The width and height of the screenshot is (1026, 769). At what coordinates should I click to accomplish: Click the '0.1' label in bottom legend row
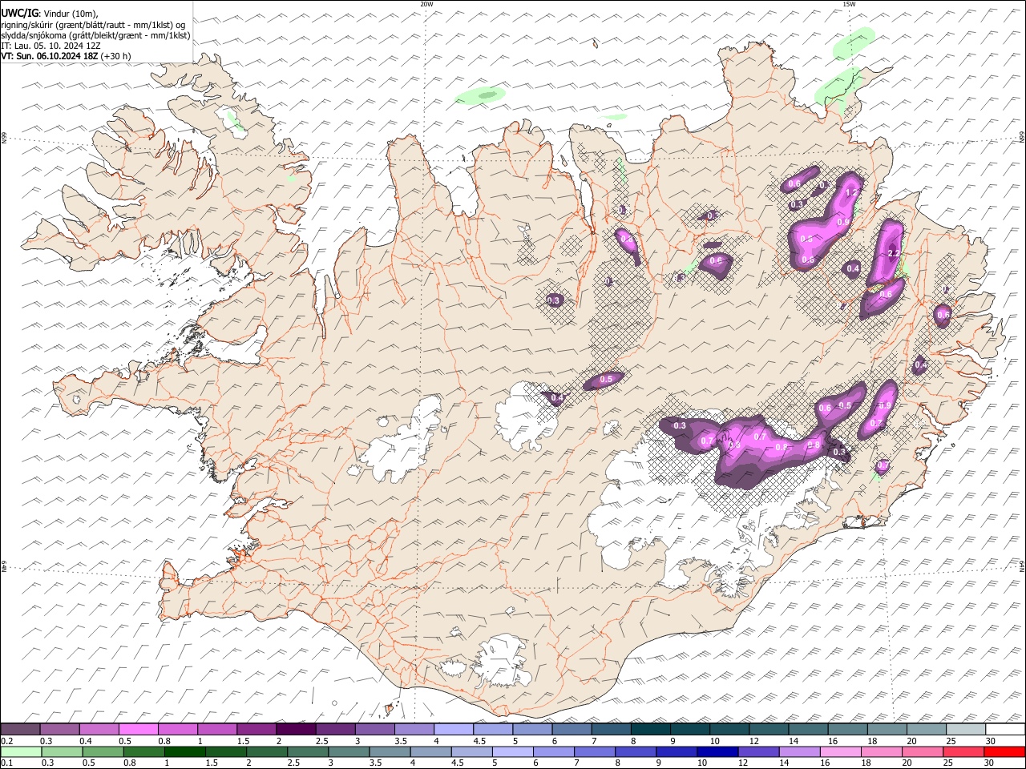pyautogui.click(x=6, y=763)
